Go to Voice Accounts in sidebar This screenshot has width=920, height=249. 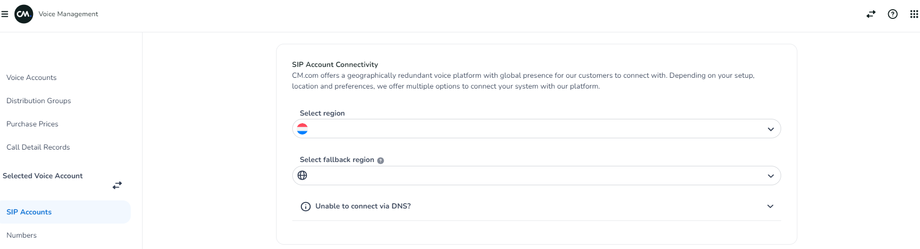31,78
